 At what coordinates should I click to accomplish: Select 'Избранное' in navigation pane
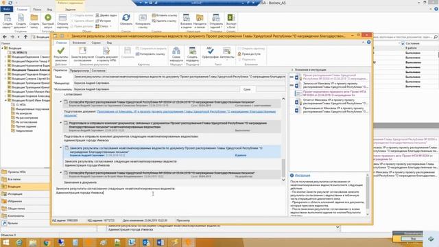pos(15,201)
